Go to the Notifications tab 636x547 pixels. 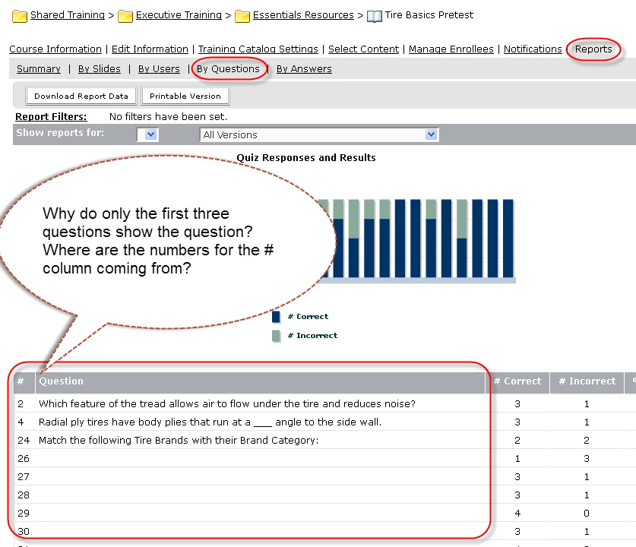click(x=533, y=49)
